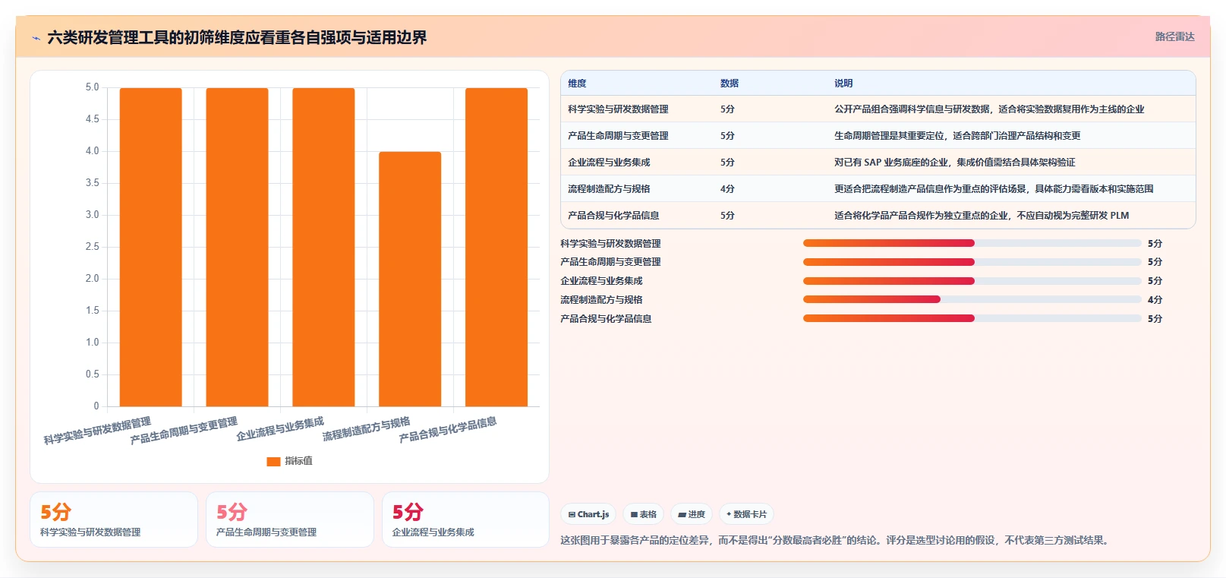Click the 4分 value beside the progress bar
This screenshot has width=1226, height=578.
click(x=1155, y=300)
